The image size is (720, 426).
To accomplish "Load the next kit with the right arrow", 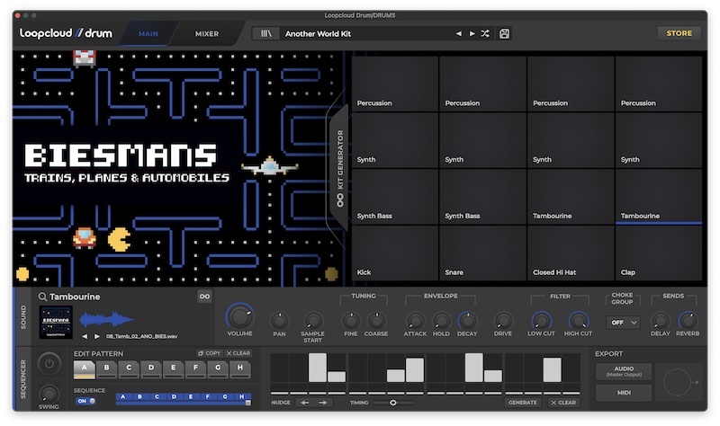I will pyautogui.click(x=472, y=33).
